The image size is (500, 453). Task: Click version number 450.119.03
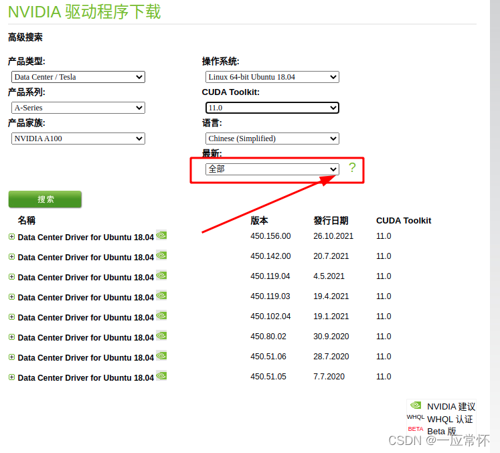(x=270, y=296)
